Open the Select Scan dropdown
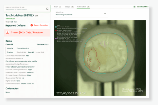 click(81, 13)
